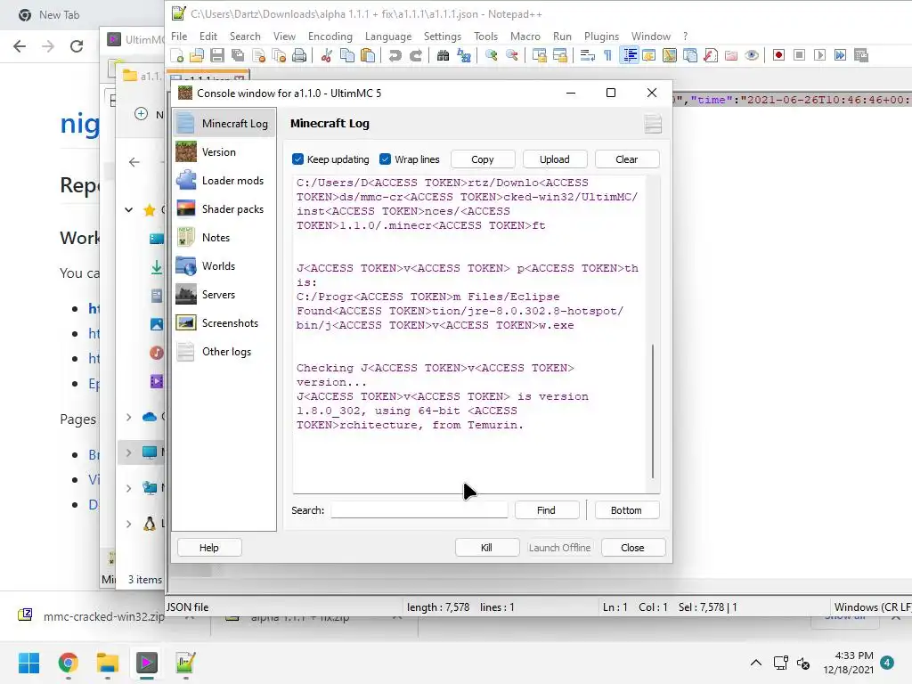Open the Macro menu in Notepad++
This screenshot has height=684, width=912.
(x=525, y=36)
